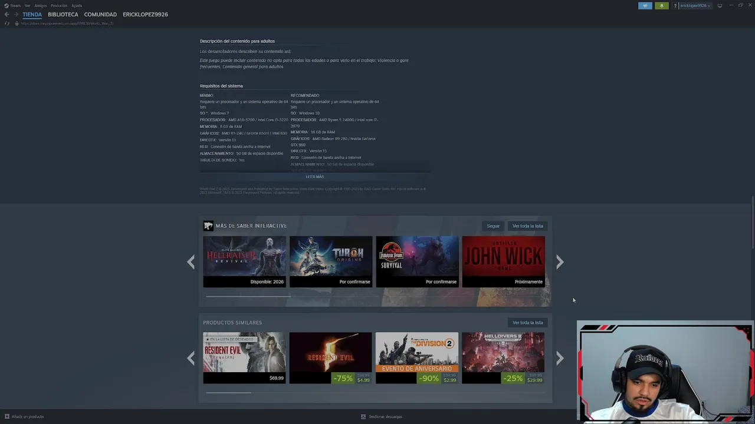The height and width of the screenshot is (424, 755).
Task: Click the Saber Interactive carousel scrollbar
Action: point(248,296)
